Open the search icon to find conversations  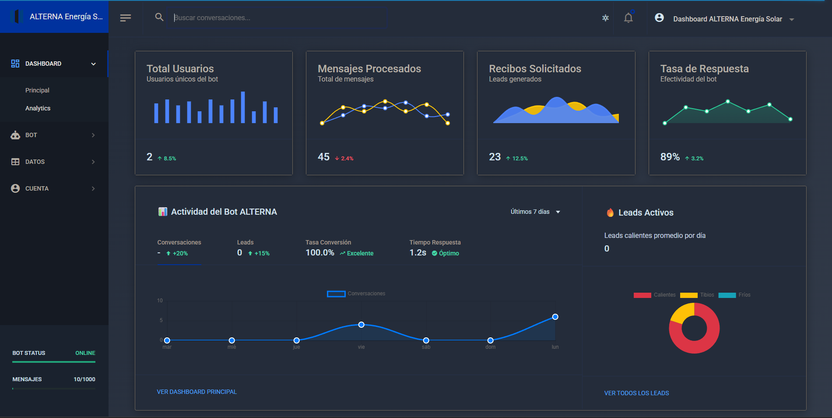[x=159, y=18]
